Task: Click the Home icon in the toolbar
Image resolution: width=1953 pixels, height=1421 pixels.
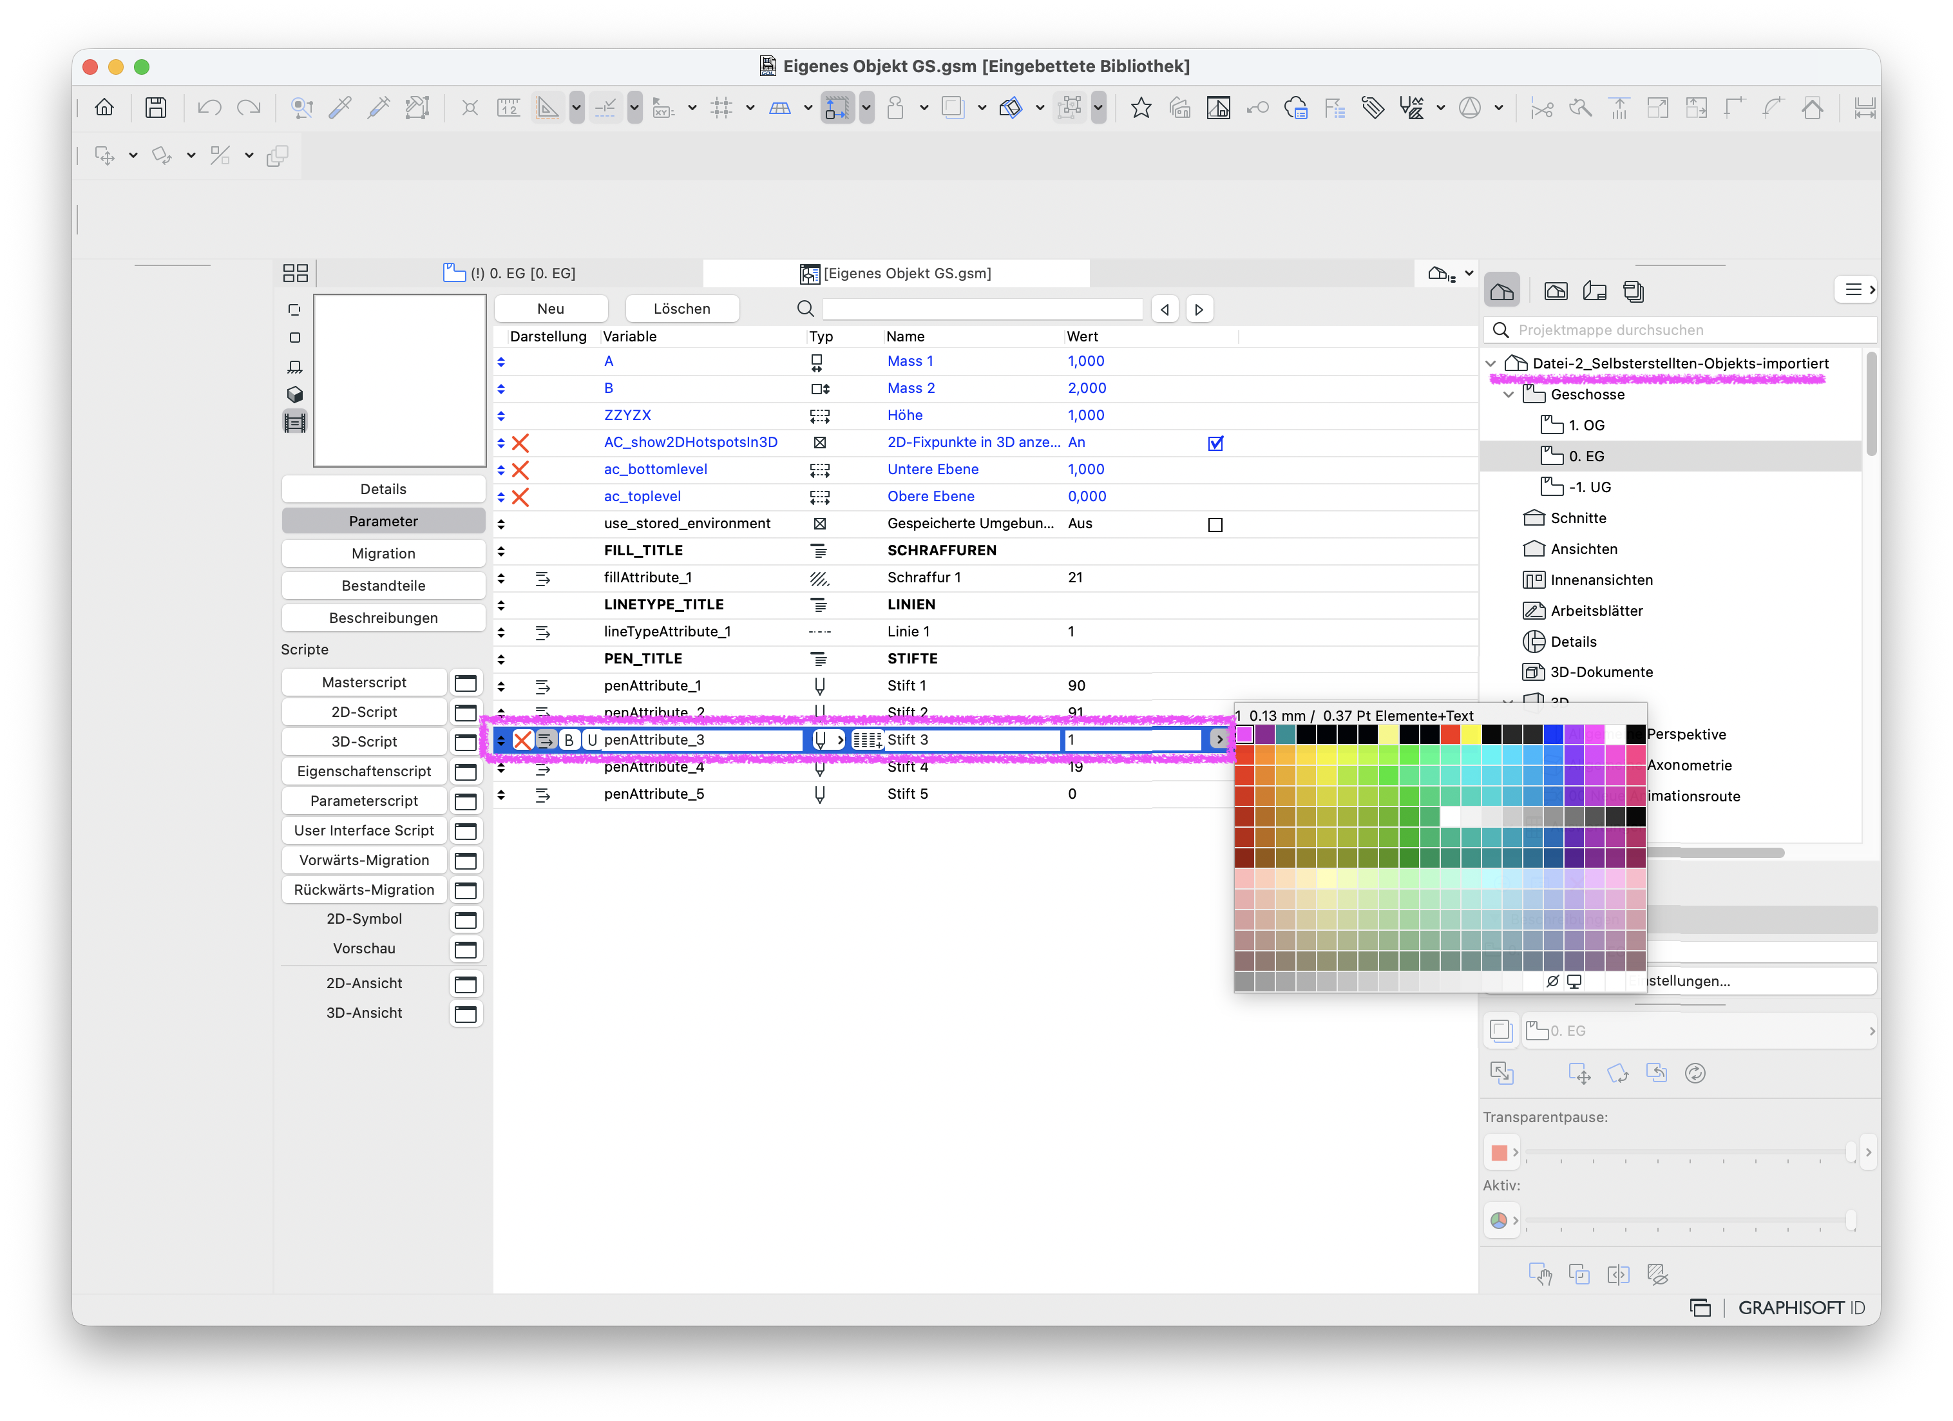Action: [x=104, y=108]
